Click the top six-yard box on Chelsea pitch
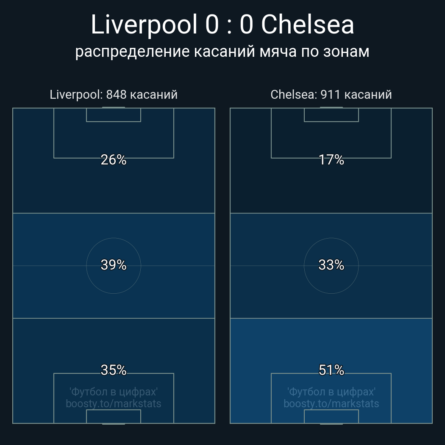Image resolution: width=445 pixels, height=445 pixels. (x=331, y=115)
